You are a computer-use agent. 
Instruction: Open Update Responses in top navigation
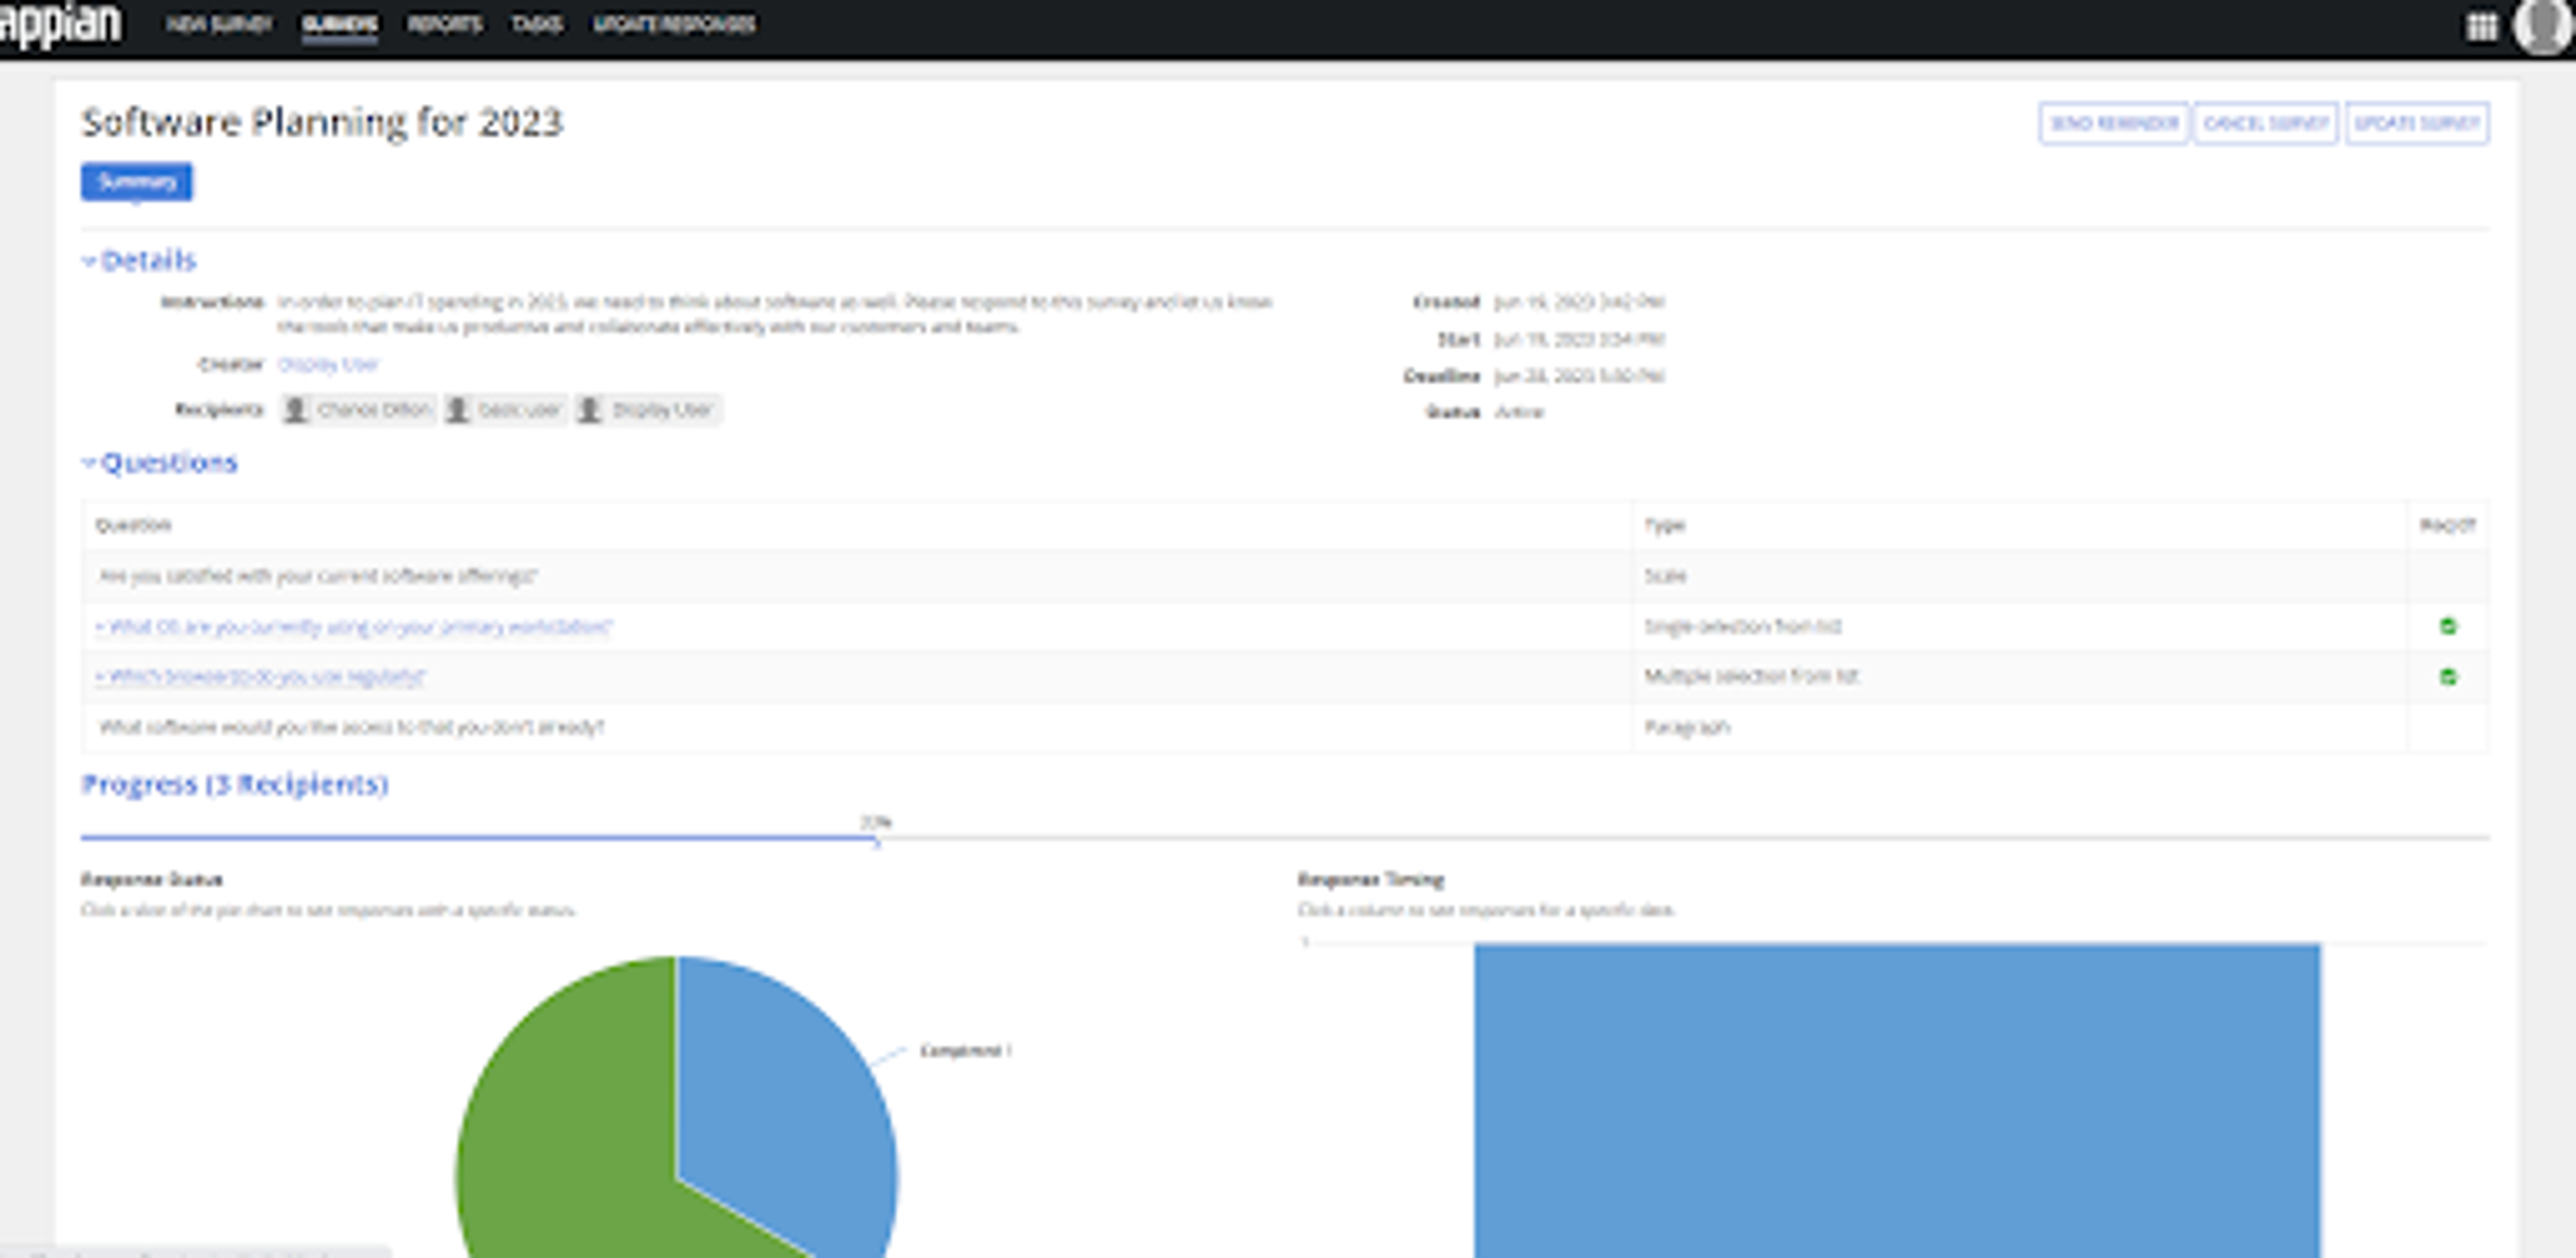coord(674,24)
